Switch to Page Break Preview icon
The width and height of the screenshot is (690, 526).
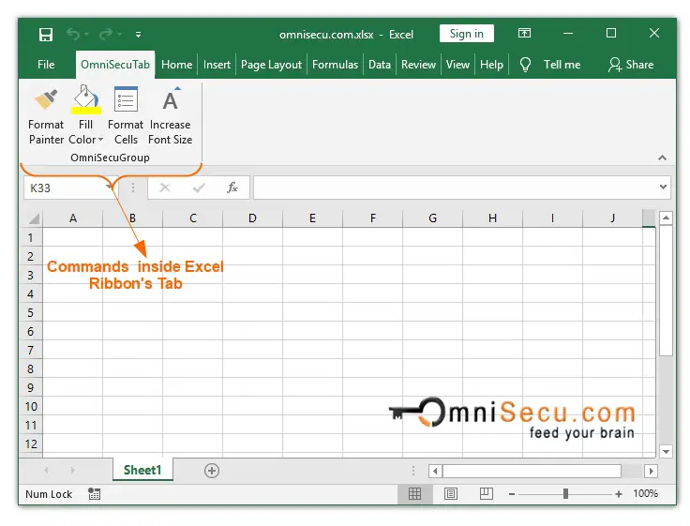pos(487,494)
